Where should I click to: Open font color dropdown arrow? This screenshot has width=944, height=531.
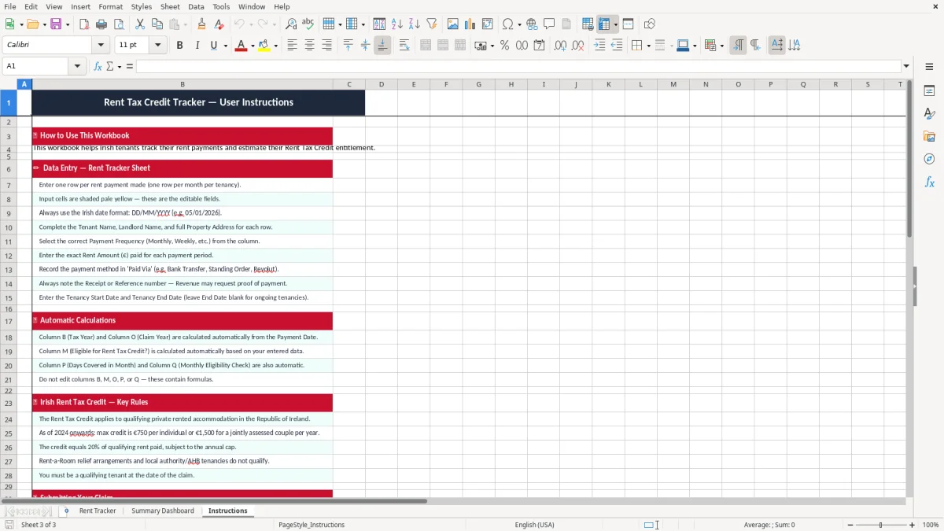(x=253, y=46)
